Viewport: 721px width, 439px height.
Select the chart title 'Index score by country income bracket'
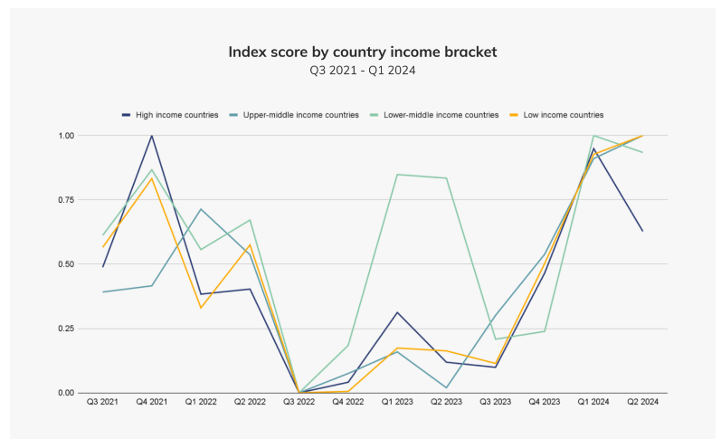362,52
